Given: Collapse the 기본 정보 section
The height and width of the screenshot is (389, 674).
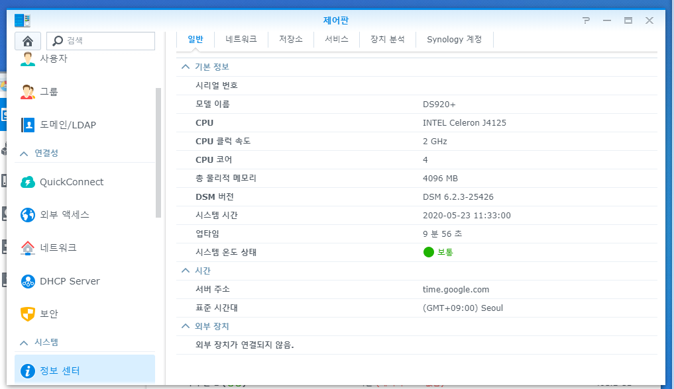Looking at the screenshot, I should 186,67.
